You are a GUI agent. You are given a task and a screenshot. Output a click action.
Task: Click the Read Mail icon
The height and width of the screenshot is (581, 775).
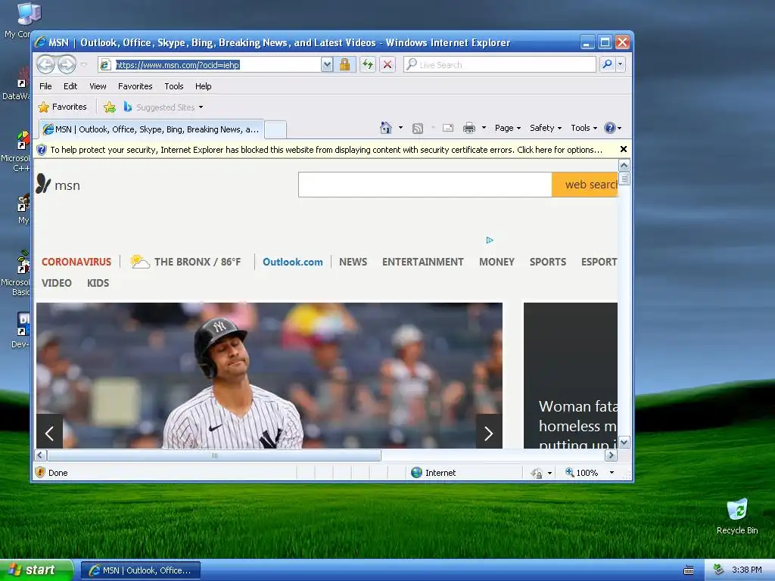coord(448,128)
